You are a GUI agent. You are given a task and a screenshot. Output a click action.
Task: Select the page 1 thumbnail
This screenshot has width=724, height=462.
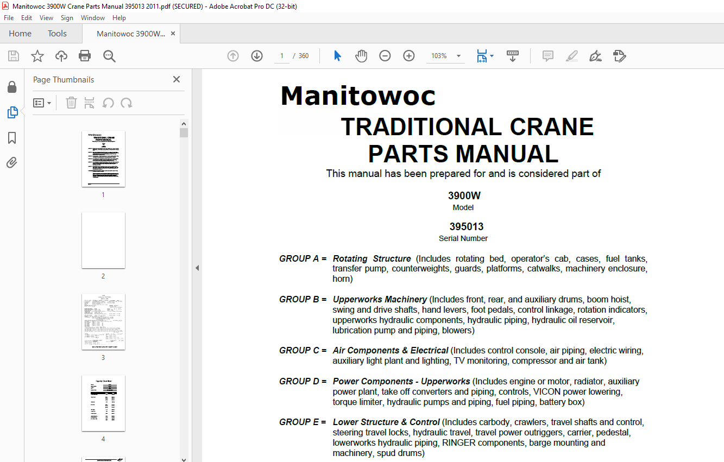pyautogui.click(x=103, y=159)
